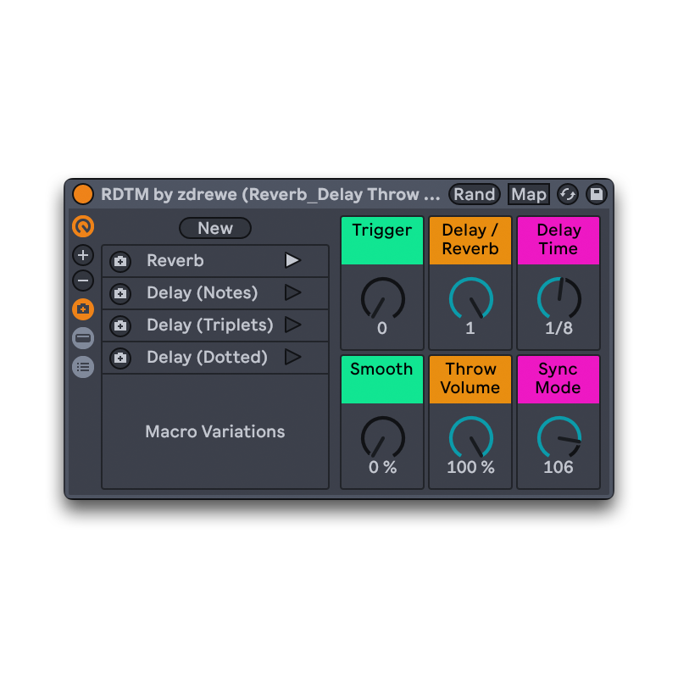The width and height of the screenshot is (678, 678).
Task: Toggle the Map mode button
Action: (x=528, y=194)
